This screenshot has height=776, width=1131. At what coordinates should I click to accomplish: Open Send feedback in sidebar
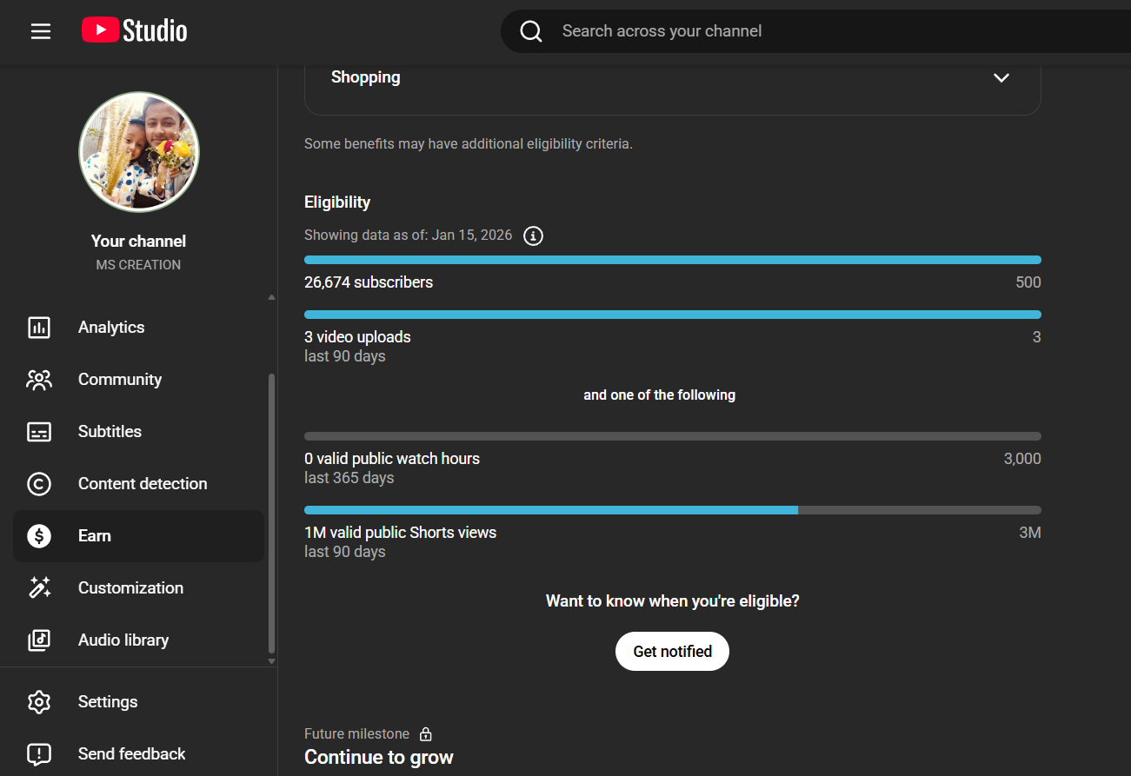tap(131, 753)
